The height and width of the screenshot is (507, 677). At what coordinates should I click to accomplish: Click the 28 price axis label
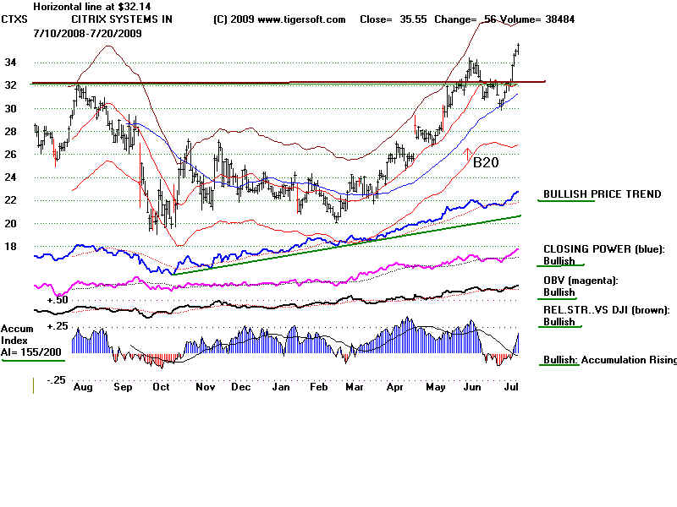tap(11, 131)
